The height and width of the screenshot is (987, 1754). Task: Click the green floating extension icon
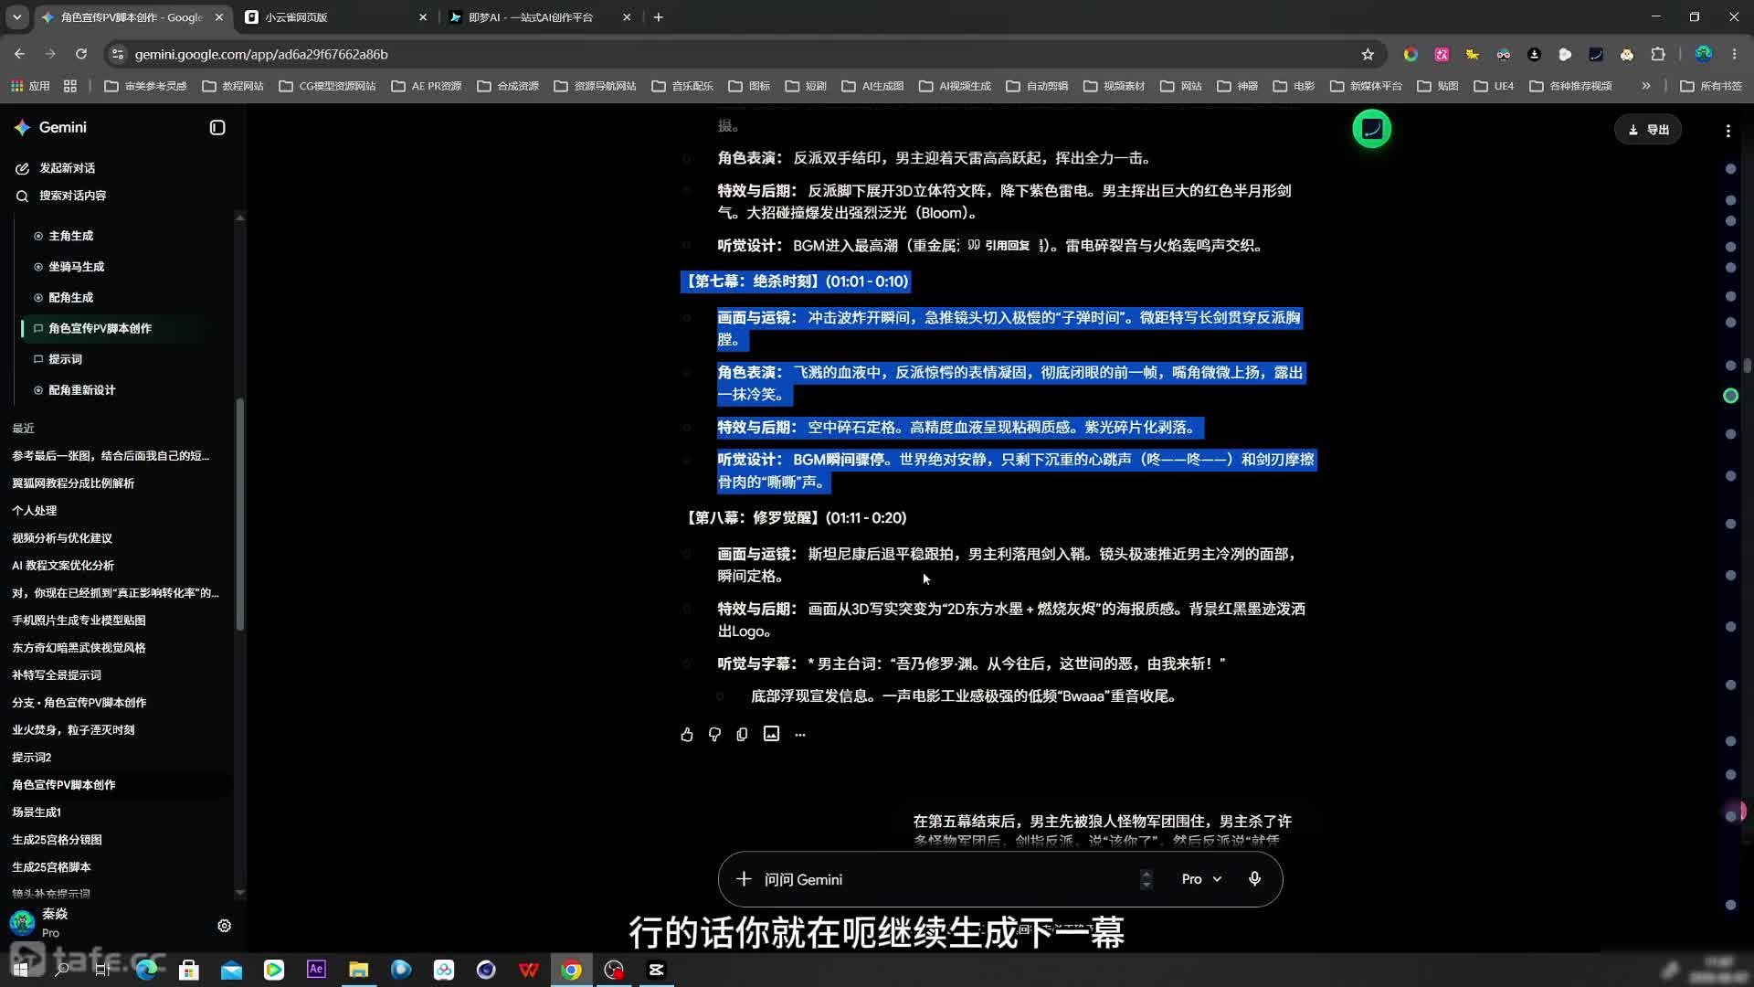coord(1371,129)
